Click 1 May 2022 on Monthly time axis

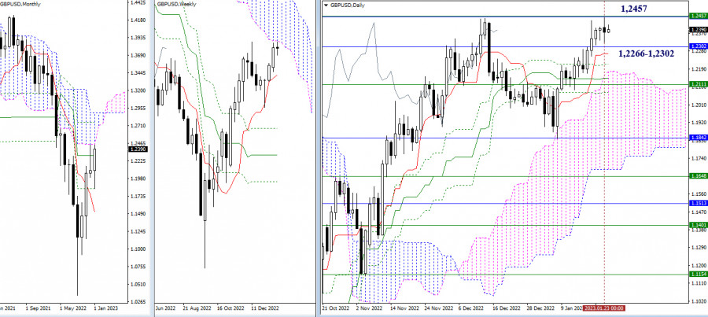click(72, 308)
